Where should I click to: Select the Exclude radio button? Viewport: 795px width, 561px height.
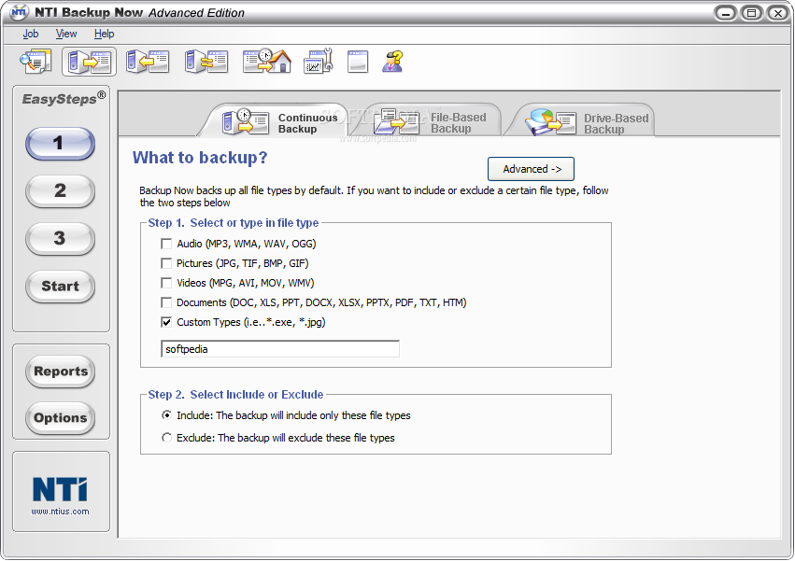pos(166,438)
